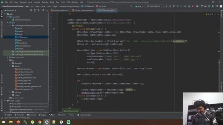223x125 pixels.
Task: Click the user account icon in the toolbar
Action: (x=221, y=6)
